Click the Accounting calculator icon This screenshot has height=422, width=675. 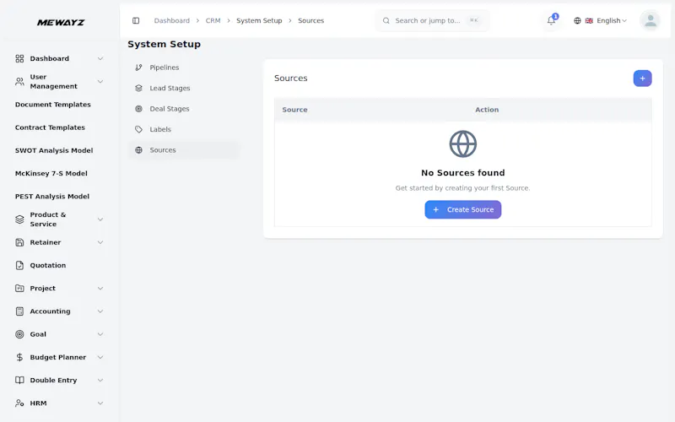click(19, 311)
